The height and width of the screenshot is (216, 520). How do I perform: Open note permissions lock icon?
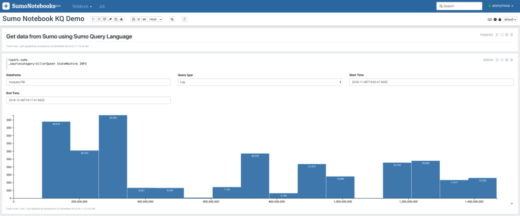point(500,20)
